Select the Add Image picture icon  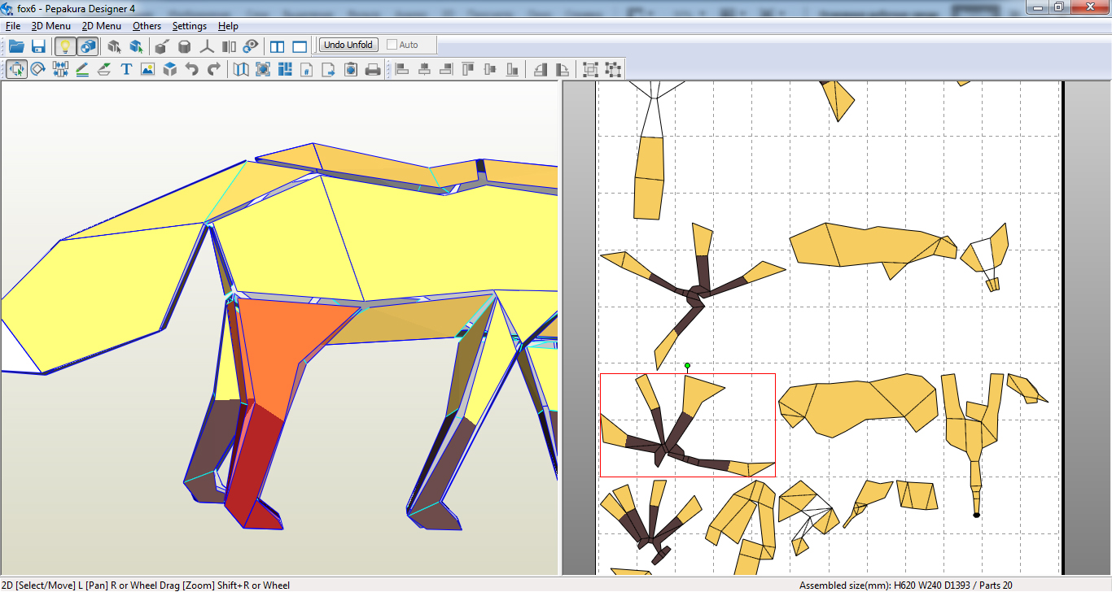[x=147, y=70]
